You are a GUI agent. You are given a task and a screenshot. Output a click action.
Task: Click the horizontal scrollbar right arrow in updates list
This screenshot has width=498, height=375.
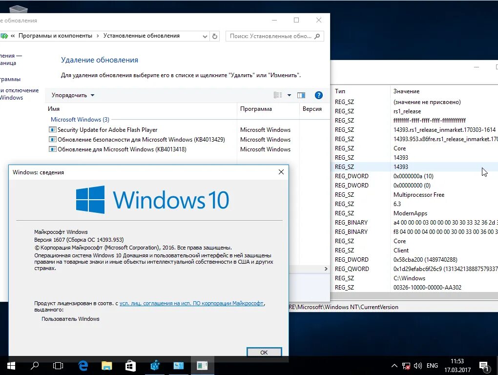pos(326,269)
